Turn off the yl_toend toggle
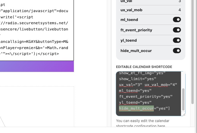The image size is (197, 133). [x=177, y=40]
